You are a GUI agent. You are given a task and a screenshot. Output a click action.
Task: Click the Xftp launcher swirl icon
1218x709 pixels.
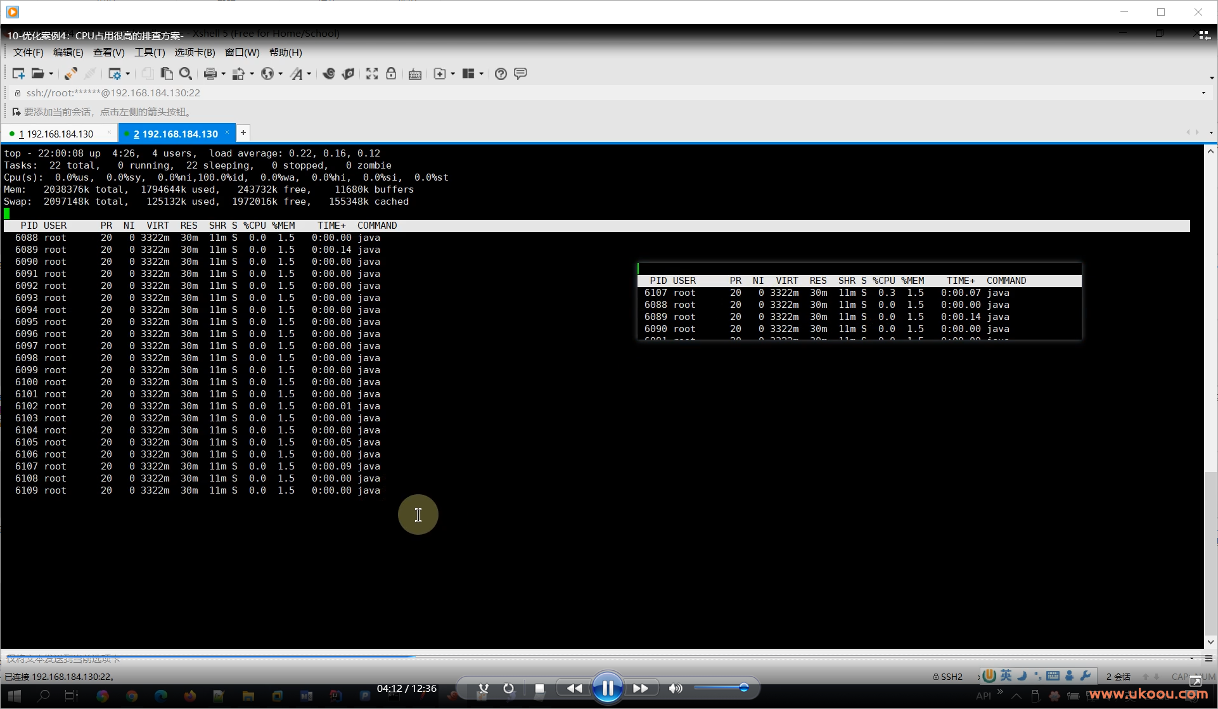click(x=328, y=73)
